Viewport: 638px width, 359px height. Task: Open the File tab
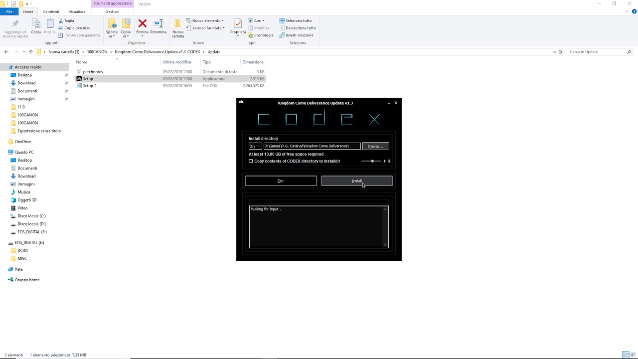coord(9,11)
